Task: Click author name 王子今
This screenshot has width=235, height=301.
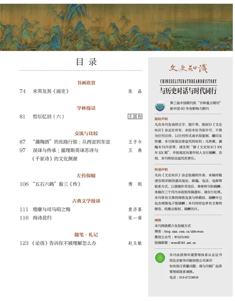Action: (135, 142)
